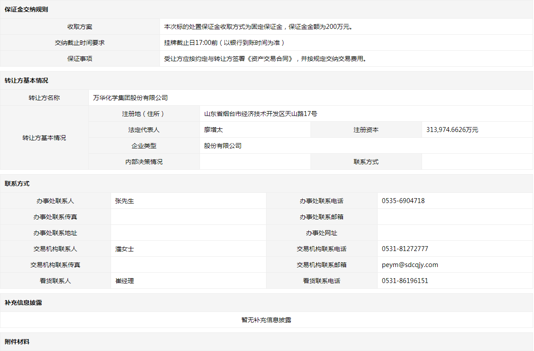Click legal representative name 廖增太
Screen dimensions: 534x351
(x=214, y=130)
